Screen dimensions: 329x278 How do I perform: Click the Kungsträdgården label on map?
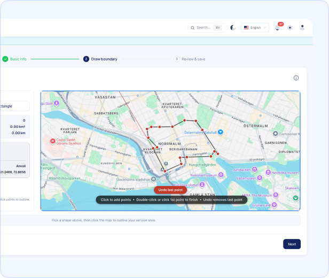pos(202,165)
